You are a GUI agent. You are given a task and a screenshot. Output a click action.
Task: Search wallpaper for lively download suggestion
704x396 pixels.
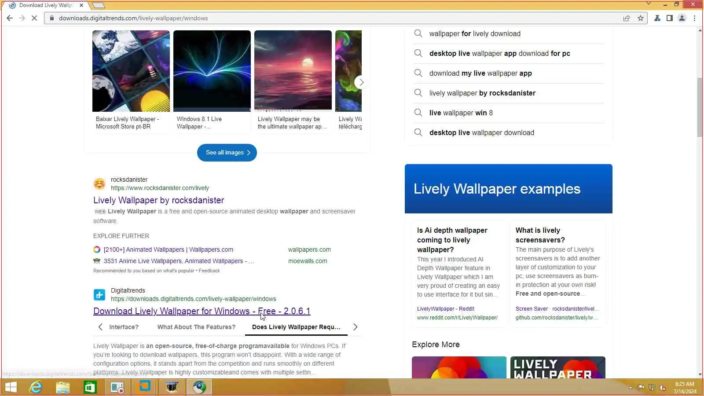pos(509,33)
